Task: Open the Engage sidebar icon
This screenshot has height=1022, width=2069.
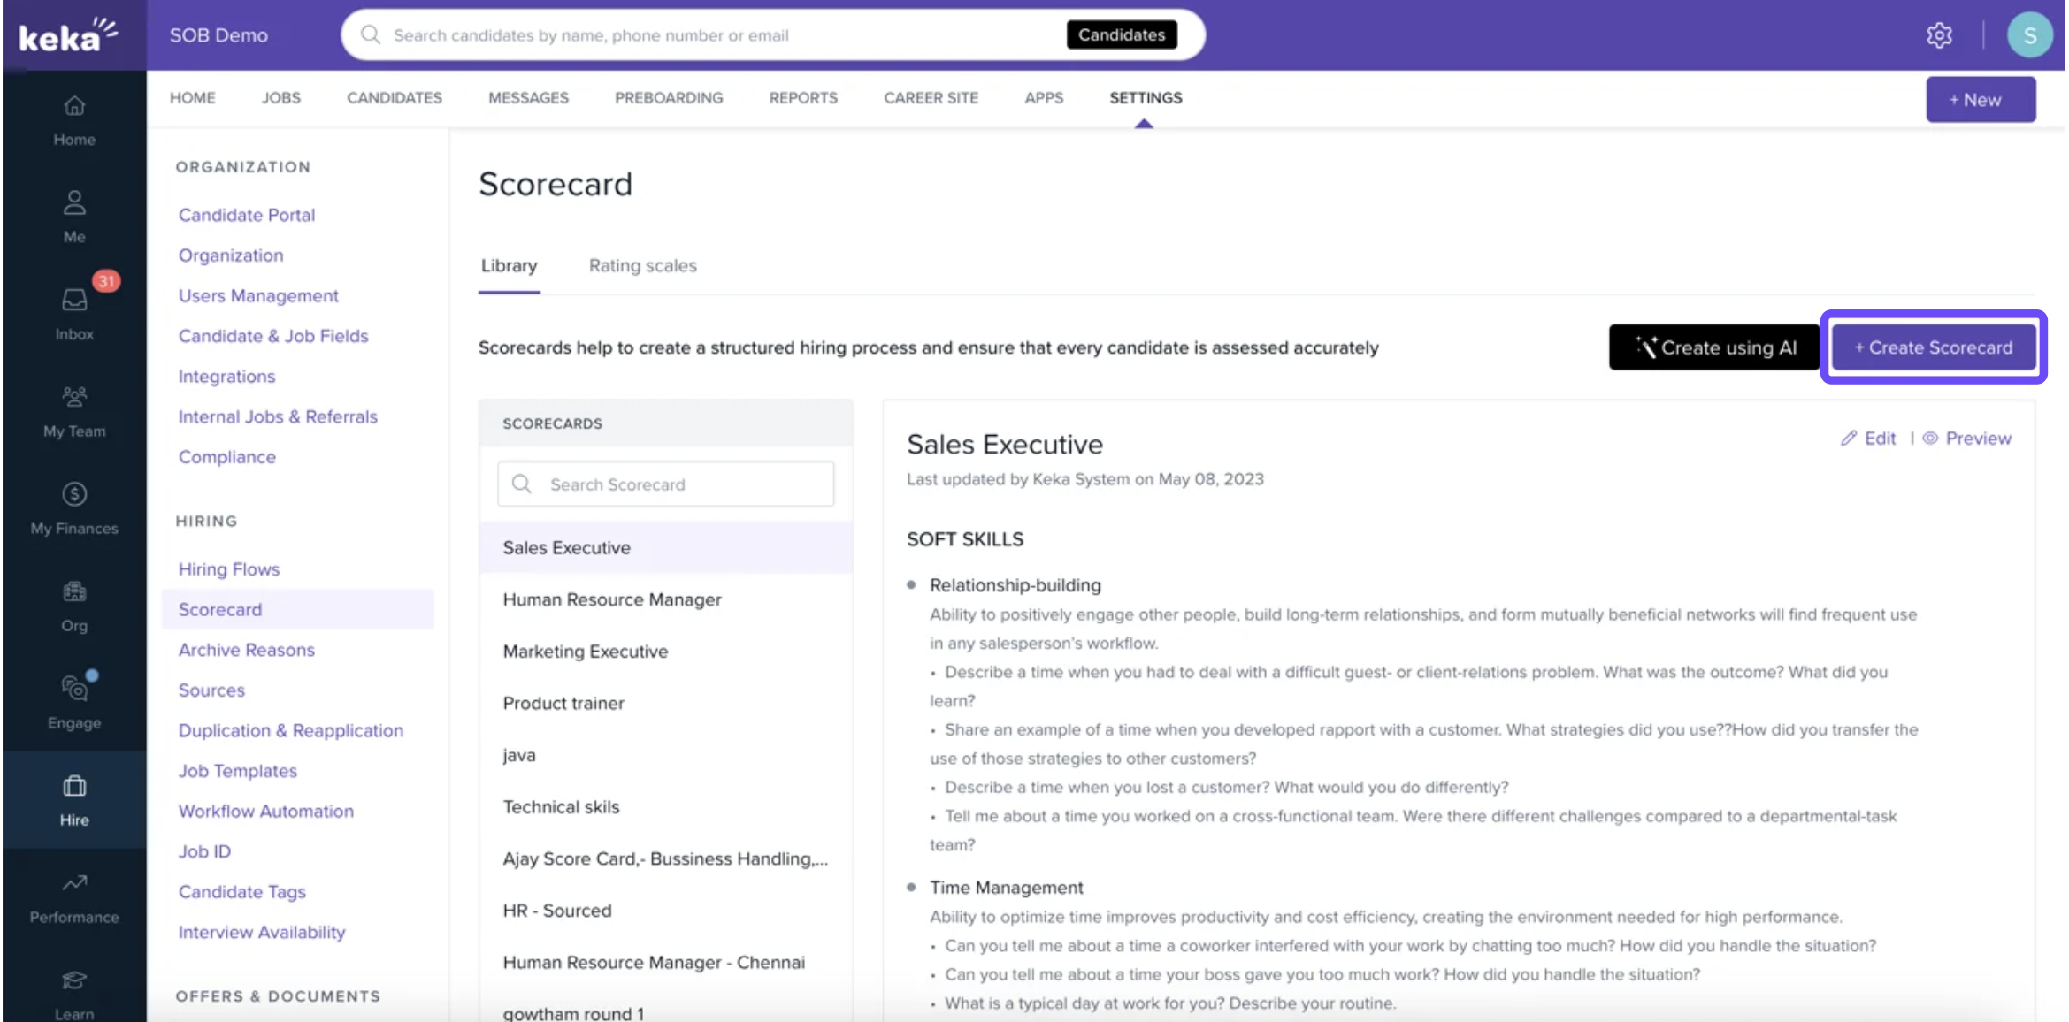Action: tap(74, 689)
